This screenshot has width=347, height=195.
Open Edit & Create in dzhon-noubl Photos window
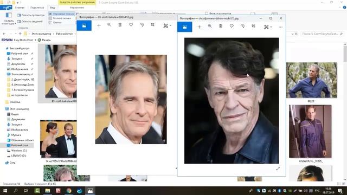(266, 27)
